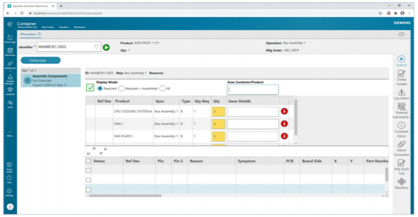Open the Mfg Audit Trail action
418x217 pixels.
(401, 163)
